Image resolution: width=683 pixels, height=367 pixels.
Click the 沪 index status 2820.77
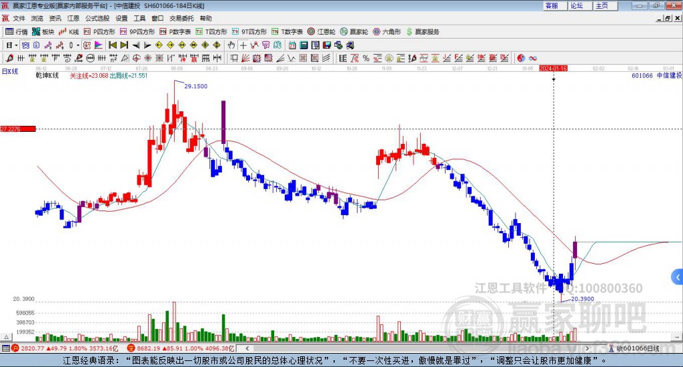65,348
